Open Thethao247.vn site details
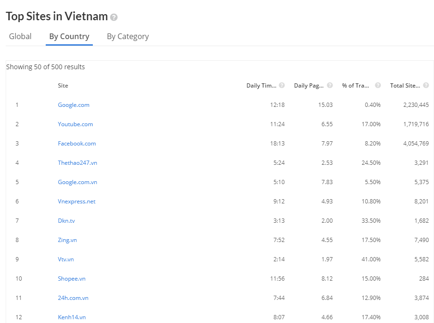 pos(77,162)
